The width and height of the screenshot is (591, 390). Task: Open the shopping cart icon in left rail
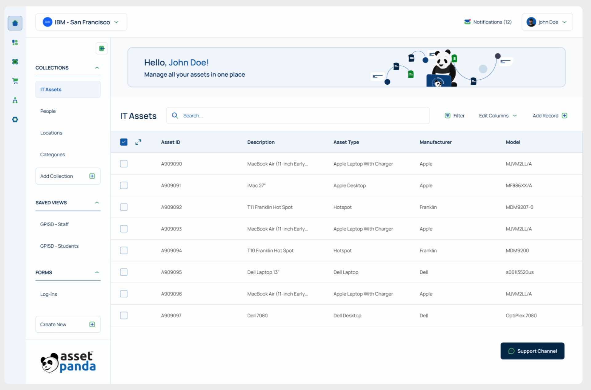coord(15,81)
